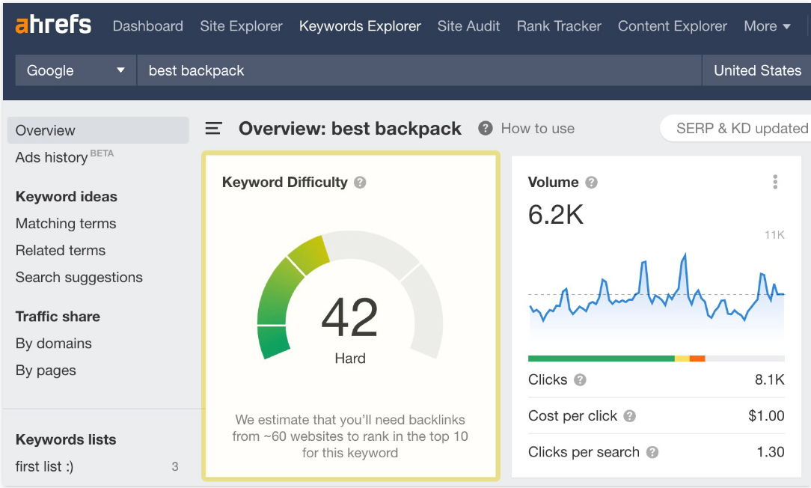
Task: Click the Cost per click help icon
Action: [629, 416]
